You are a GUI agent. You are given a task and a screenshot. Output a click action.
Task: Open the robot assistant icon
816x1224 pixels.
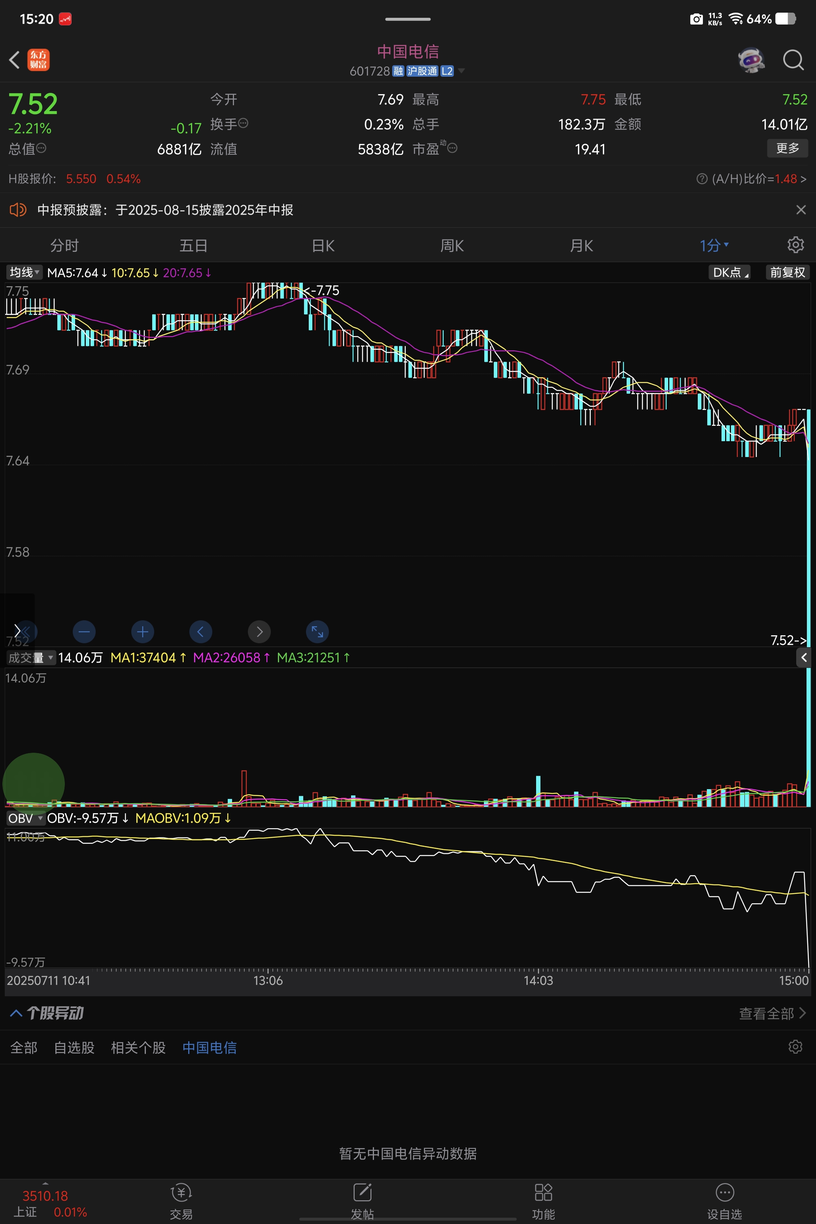[751, 60]
